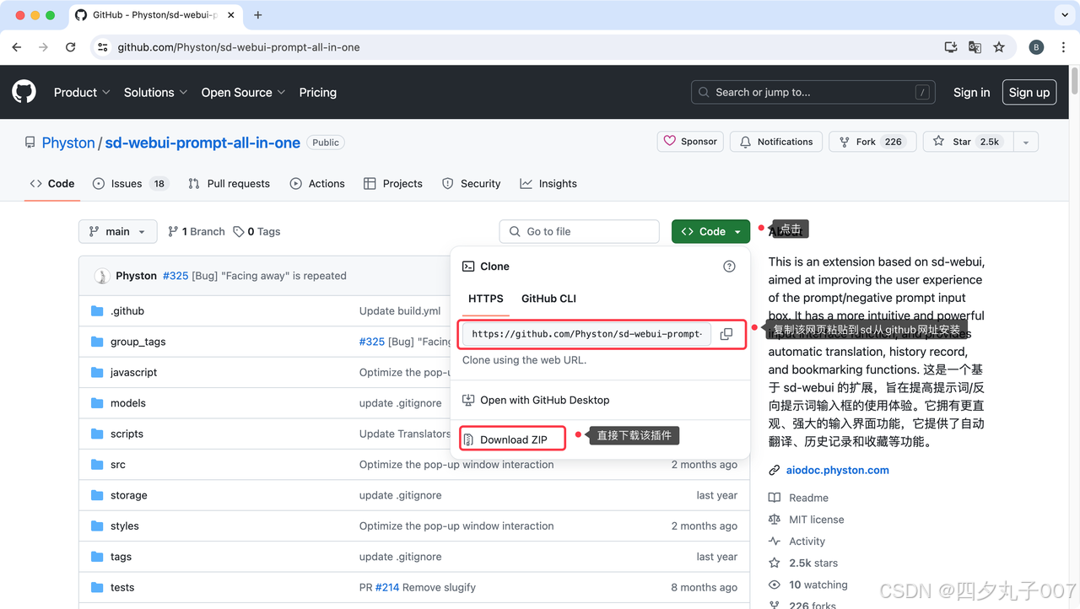1080x609 pixels.
Task: Open the src folder
Action: pos(118,465)
